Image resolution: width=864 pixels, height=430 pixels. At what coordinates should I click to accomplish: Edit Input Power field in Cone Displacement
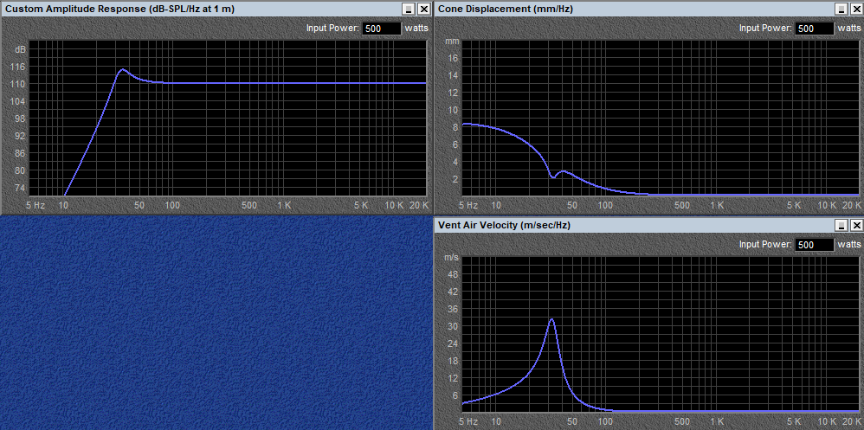click(815, 29)
